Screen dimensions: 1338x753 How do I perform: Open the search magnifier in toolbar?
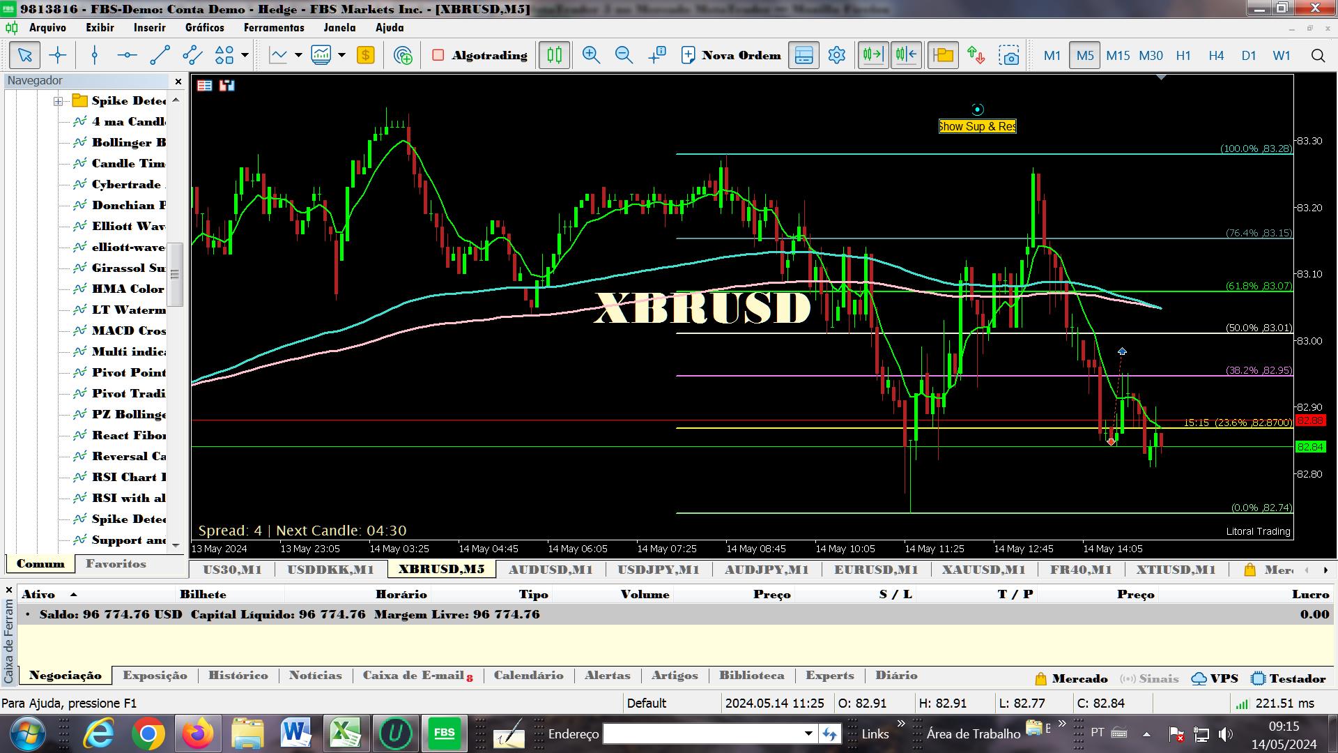[x=1317, y=55]
